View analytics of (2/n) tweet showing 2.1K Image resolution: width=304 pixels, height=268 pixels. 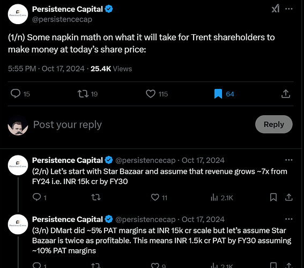(x=214, y=197)
